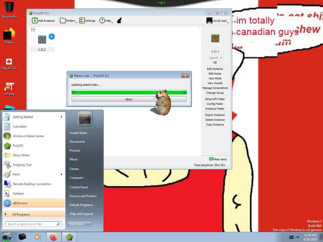The height and width of the screenshot is (242, 323).
Task: Click Kill in the instance panel
Action: click(215, 63)
